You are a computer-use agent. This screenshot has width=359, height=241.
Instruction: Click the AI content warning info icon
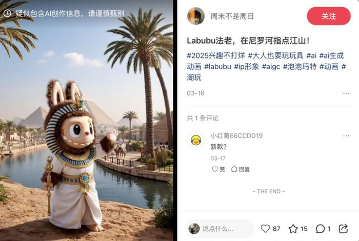pos(7,13)
